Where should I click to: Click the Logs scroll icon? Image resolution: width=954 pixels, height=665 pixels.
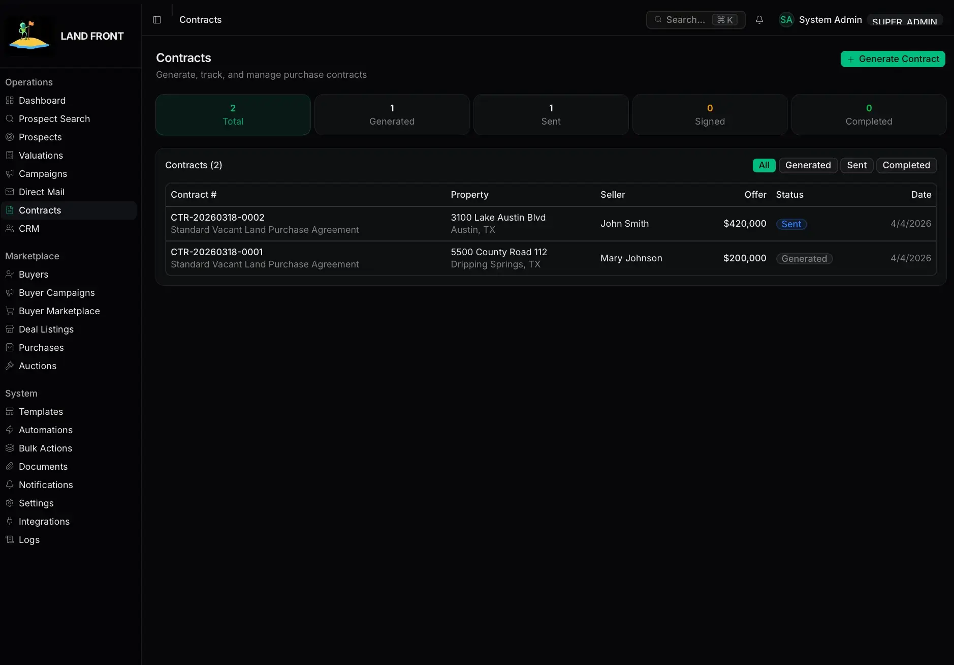click(10, 539)
